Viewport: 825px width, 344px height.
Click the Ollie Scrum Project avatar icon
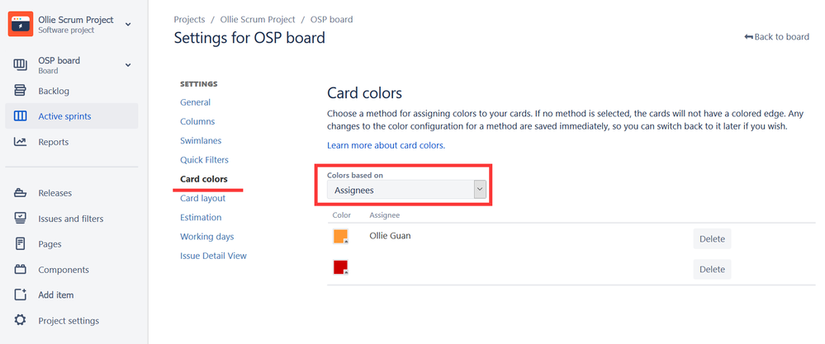pyautogui.click(x=20, y=25)
